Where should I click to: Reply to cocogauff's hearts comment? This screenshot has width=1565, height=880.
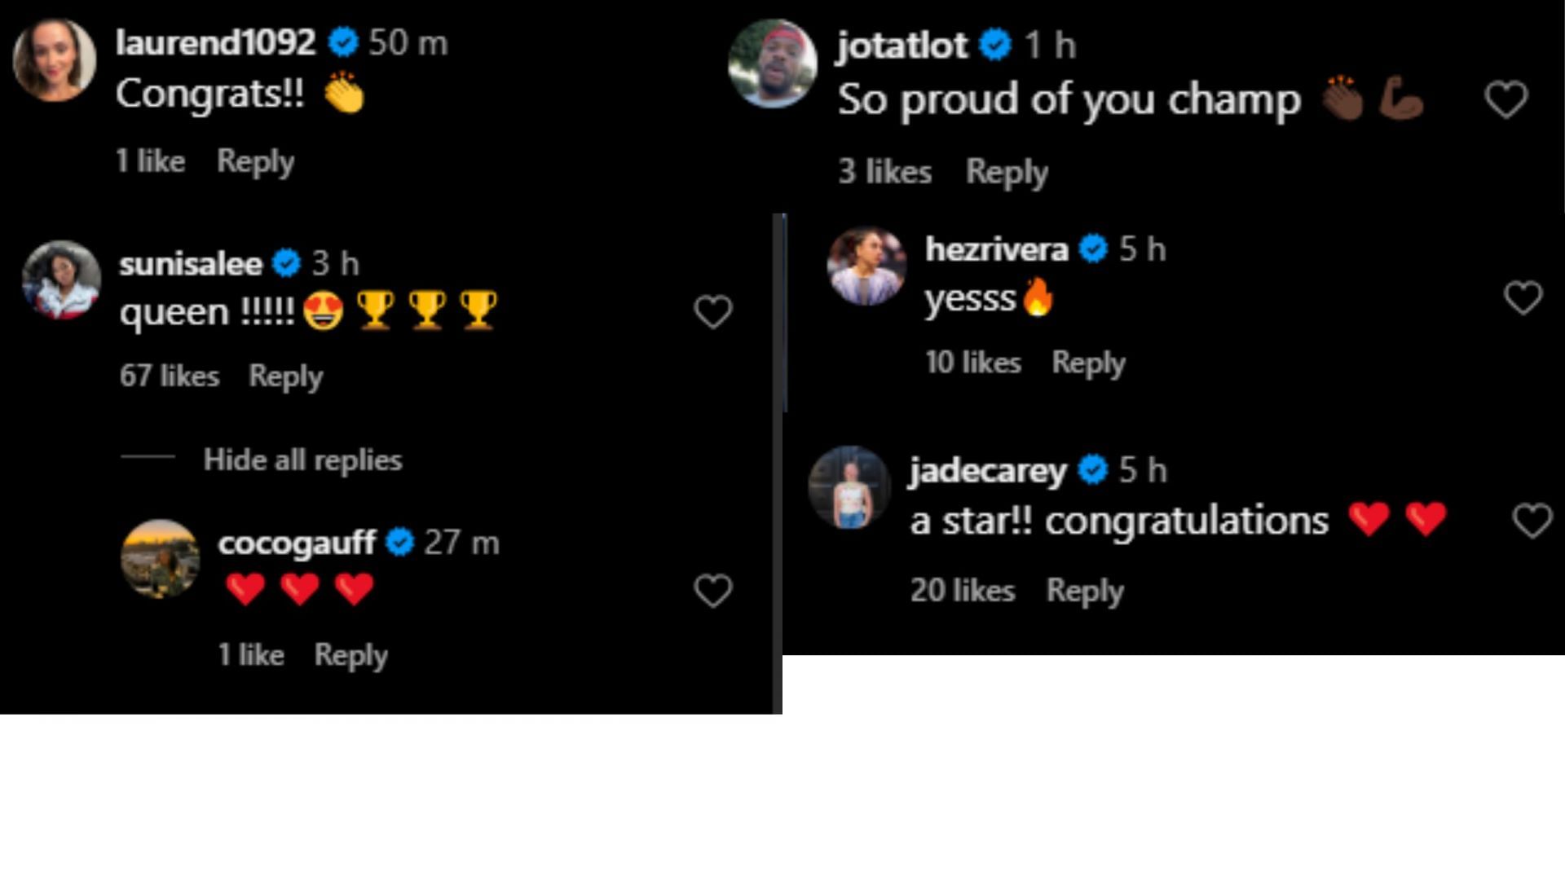[x=350, y=654]
